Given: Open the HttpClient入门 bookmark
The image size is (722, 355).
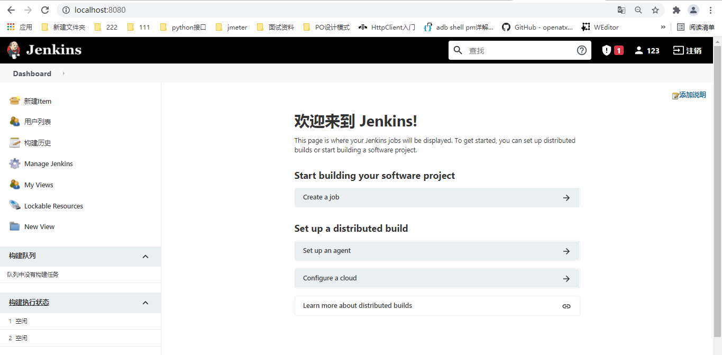Looking at the screenshot, I should tap(387, 27).
